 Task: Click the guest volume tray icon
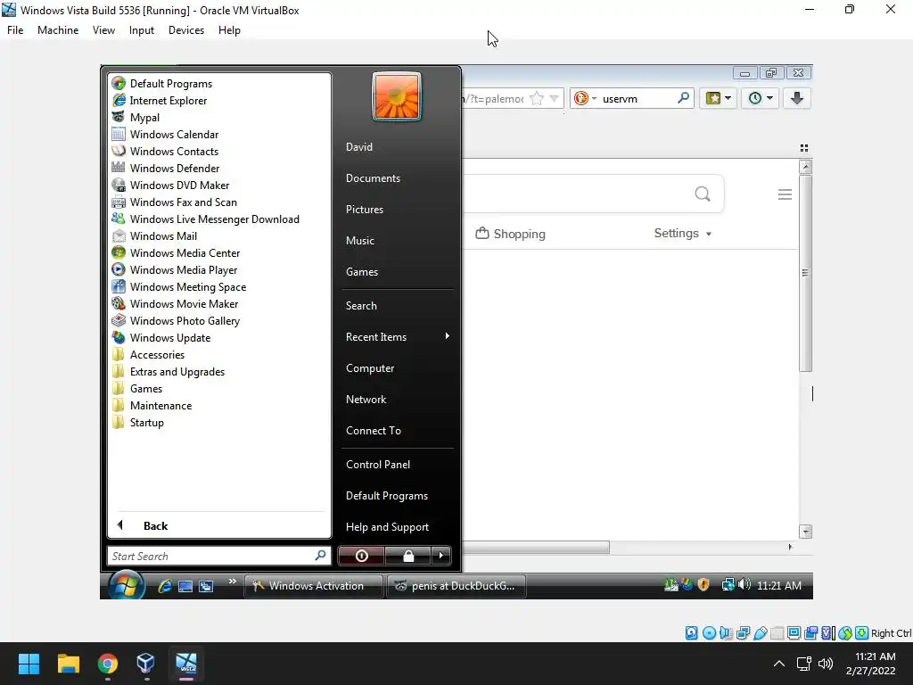pos(744,584)
